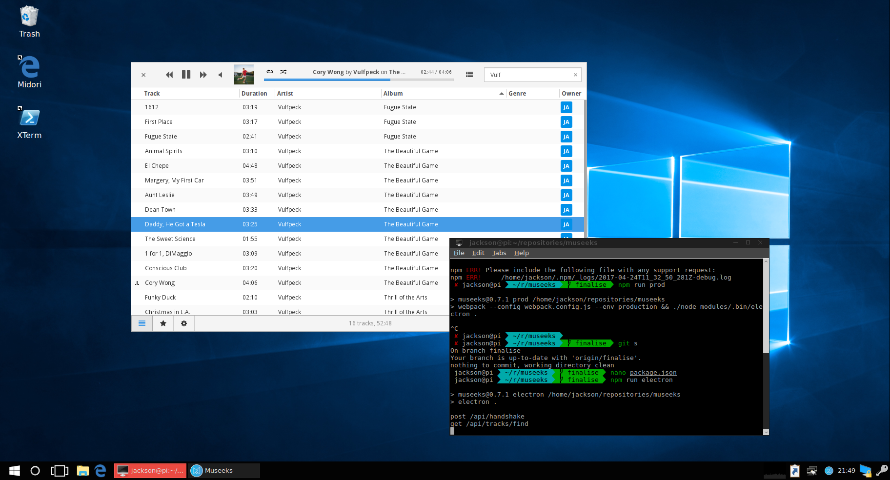Sort by the Album column header
890x480 pixels.
(393, 94)
